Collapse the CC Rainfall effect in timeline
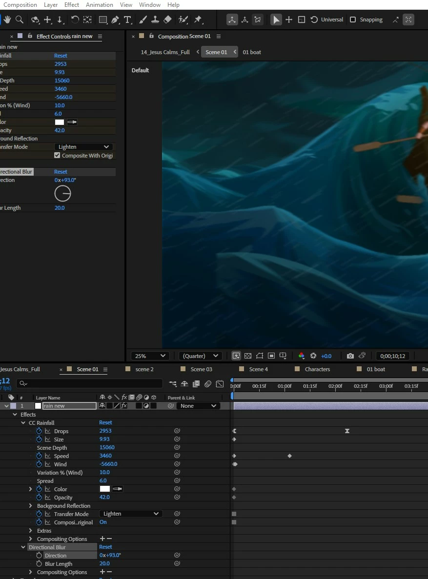This screenshot has width=428, height=579. pos(23,423)
